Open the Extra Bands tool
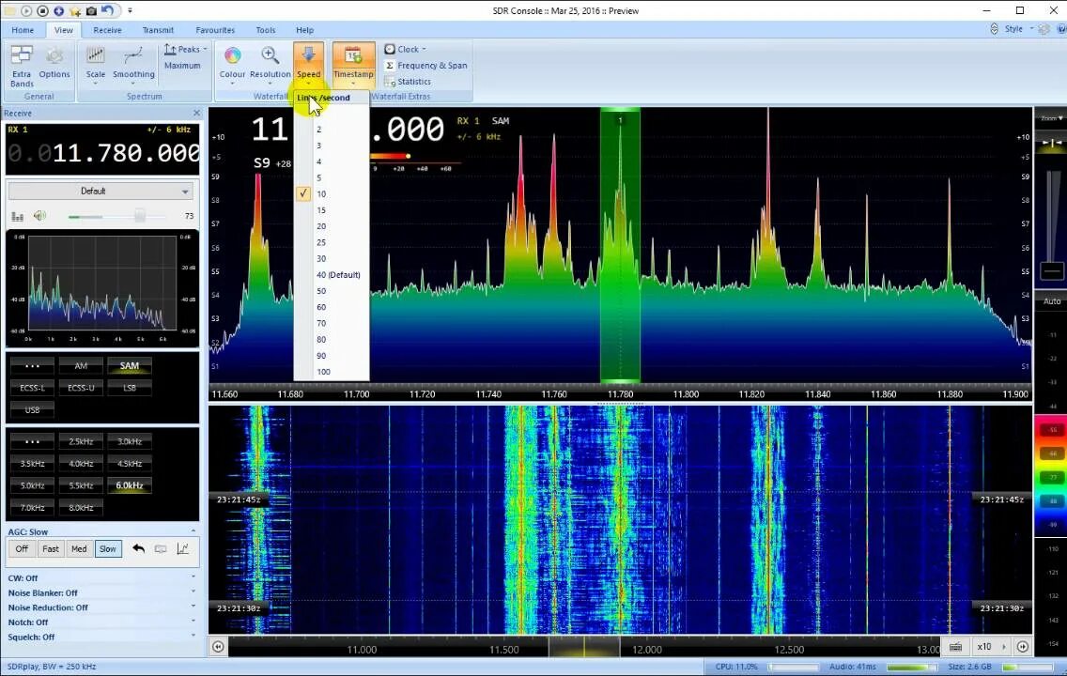Image resolution: width=1067 pixels, height=676 pixels. pos(22,66)
